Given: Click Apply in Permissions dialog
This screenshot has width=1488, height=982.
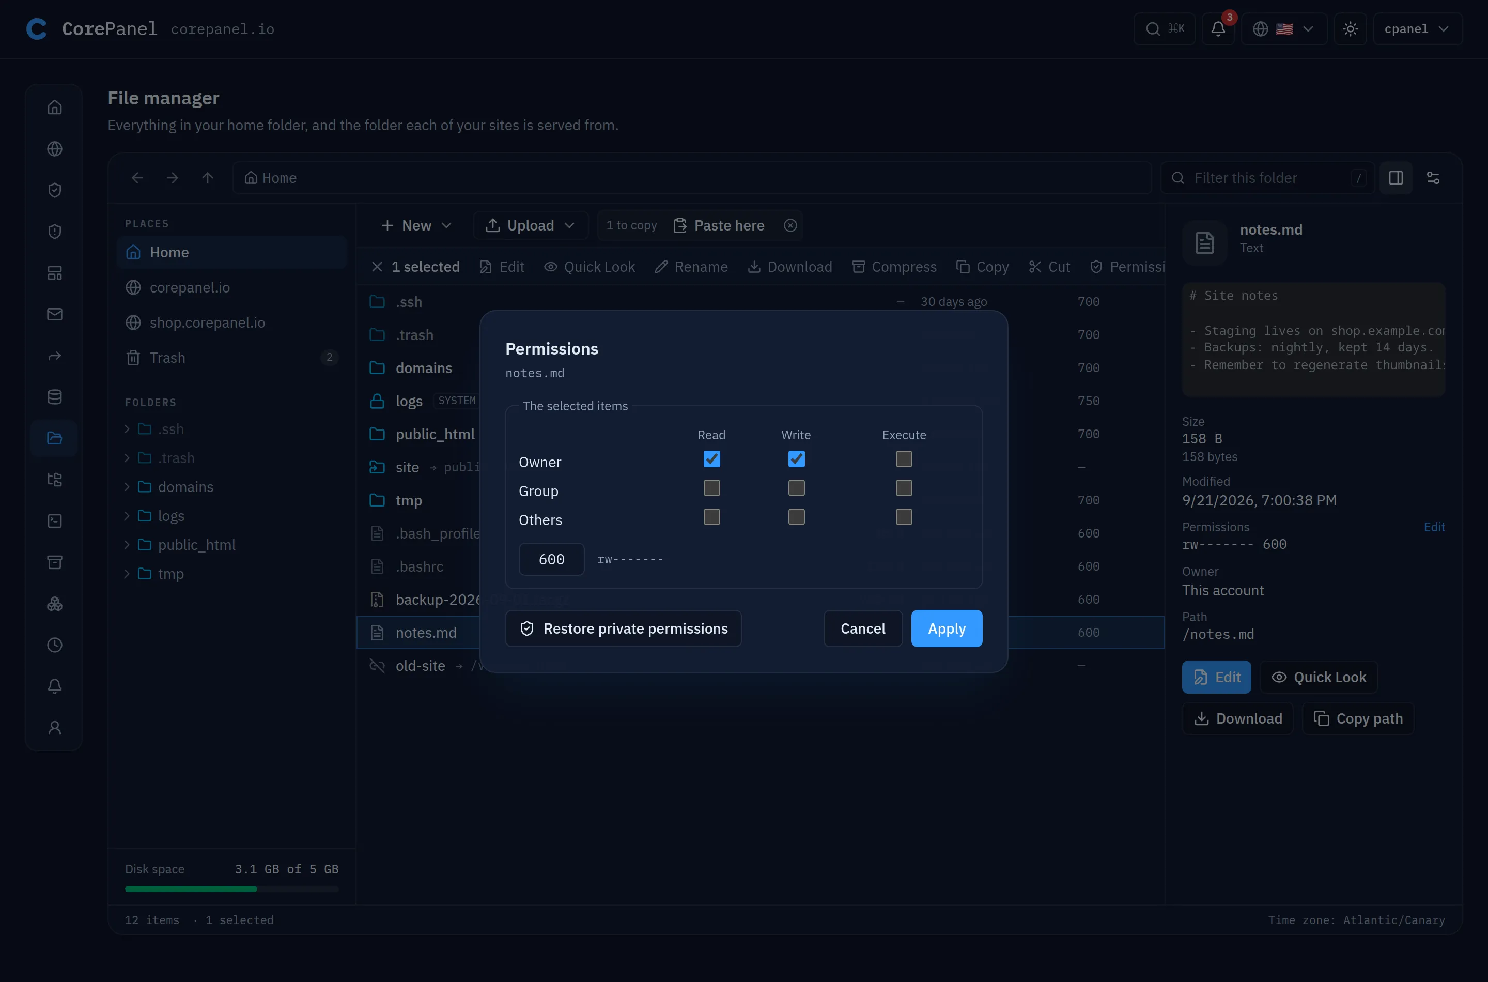Looking at the screenshot, I should (x=947, y=628).
